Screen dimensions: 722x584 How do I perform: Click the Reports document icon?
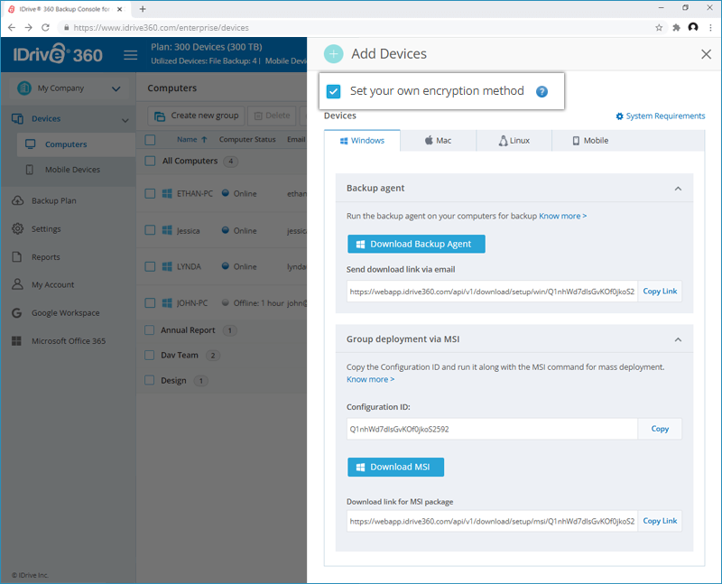[x=17, y=257]
